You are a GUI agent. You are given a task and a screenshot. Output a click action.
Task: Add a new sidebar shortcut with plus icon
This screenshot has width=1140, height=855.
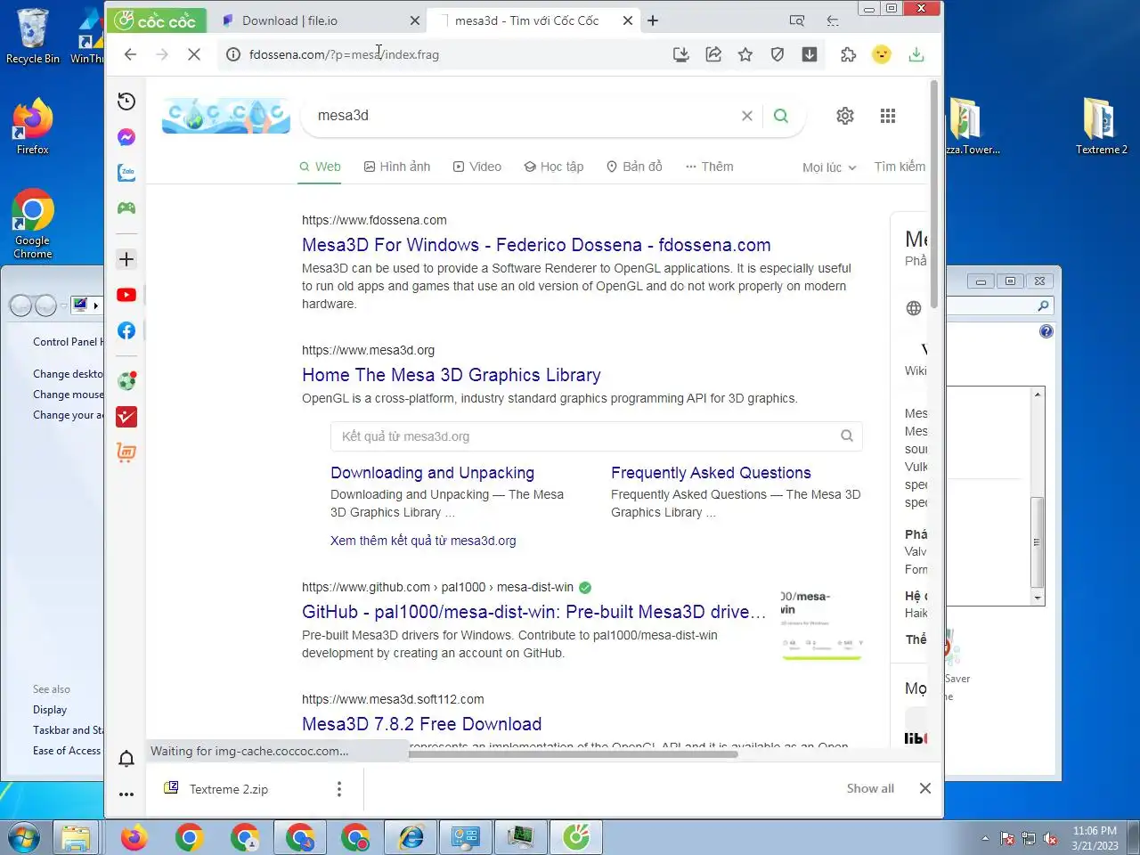126,259
